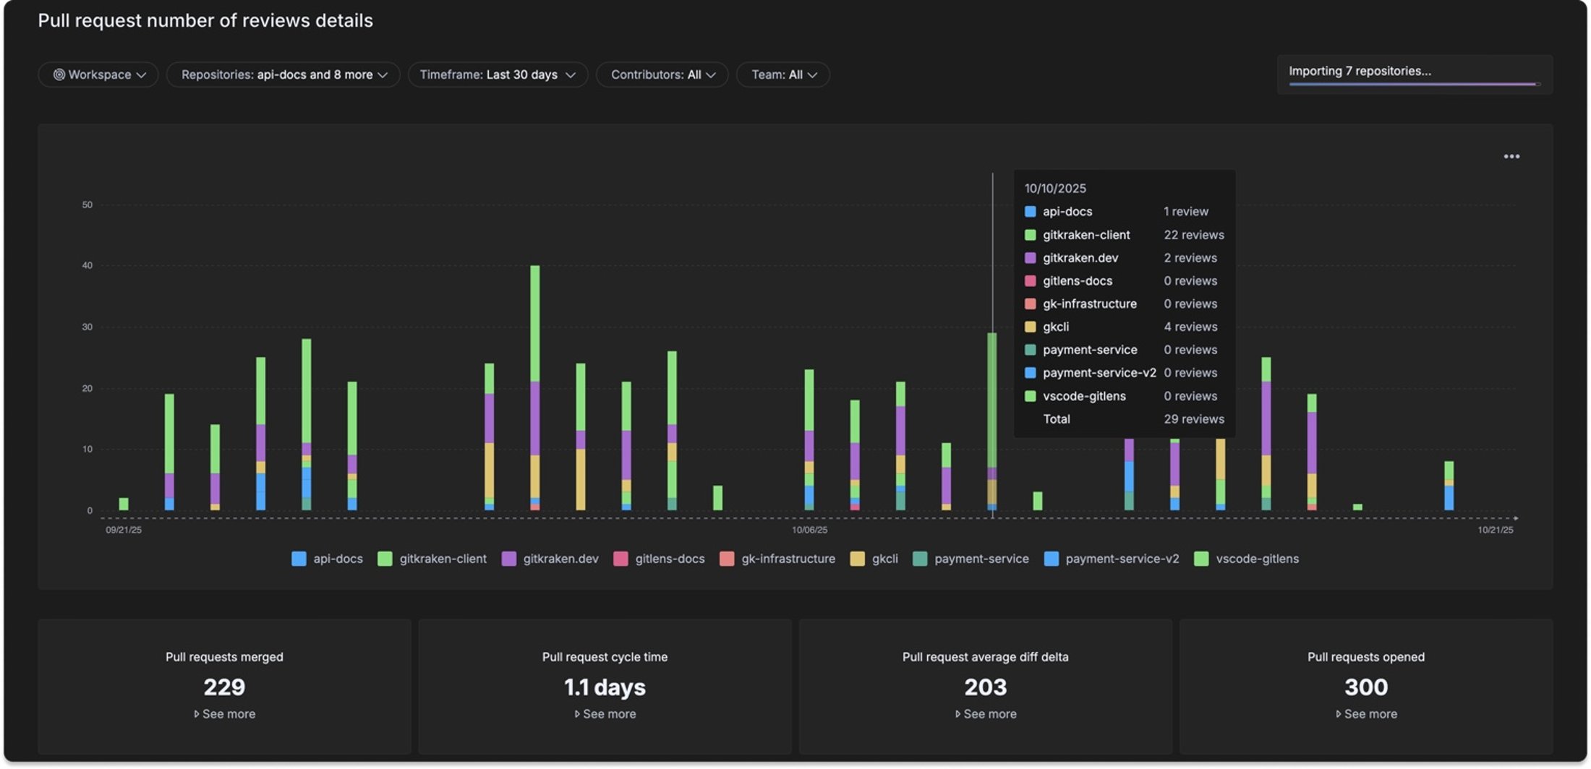
Task: Expand the Repositories filter dropdown
Action: pos(283,74)
